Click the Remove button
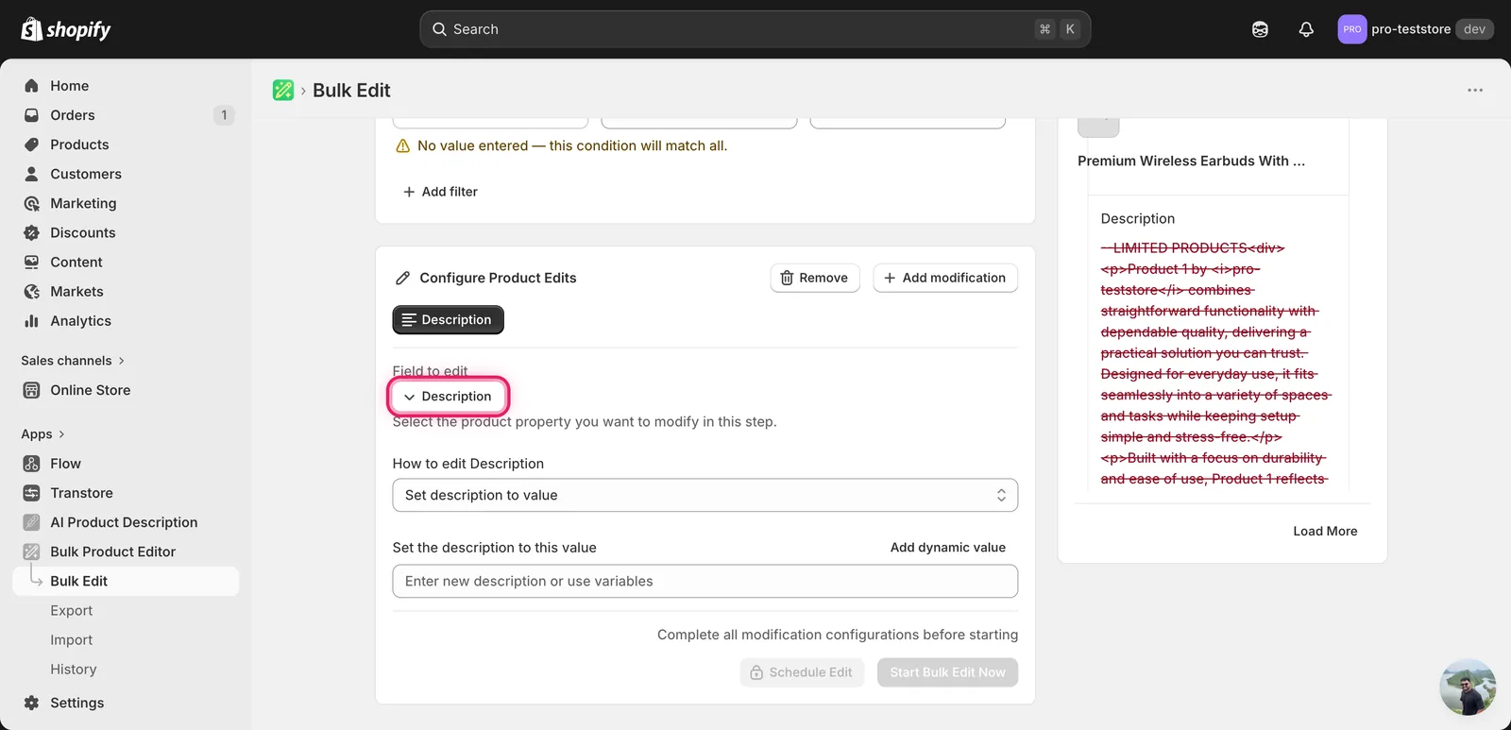 (x=815, y=278)
